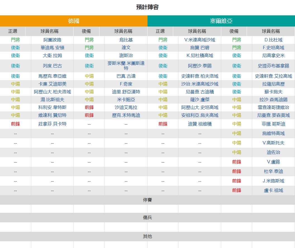Open substitute goalkeeper D.比杜域
The image size is (295, 248).
[273, 40]
